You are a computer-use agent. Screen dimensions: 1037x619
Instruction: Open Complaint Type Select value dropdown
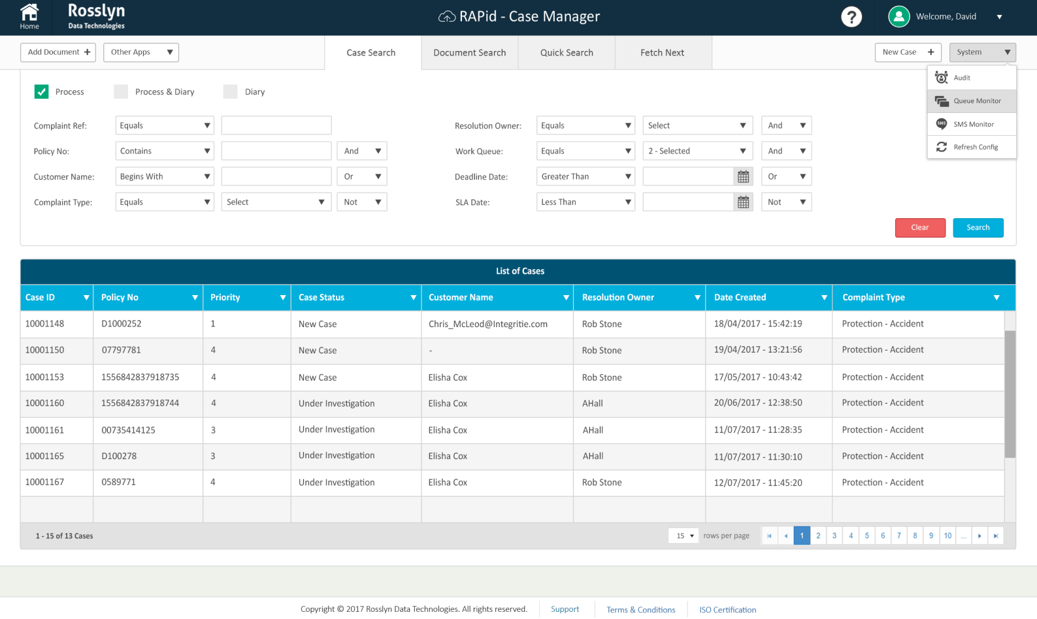[x=276, y=202]
